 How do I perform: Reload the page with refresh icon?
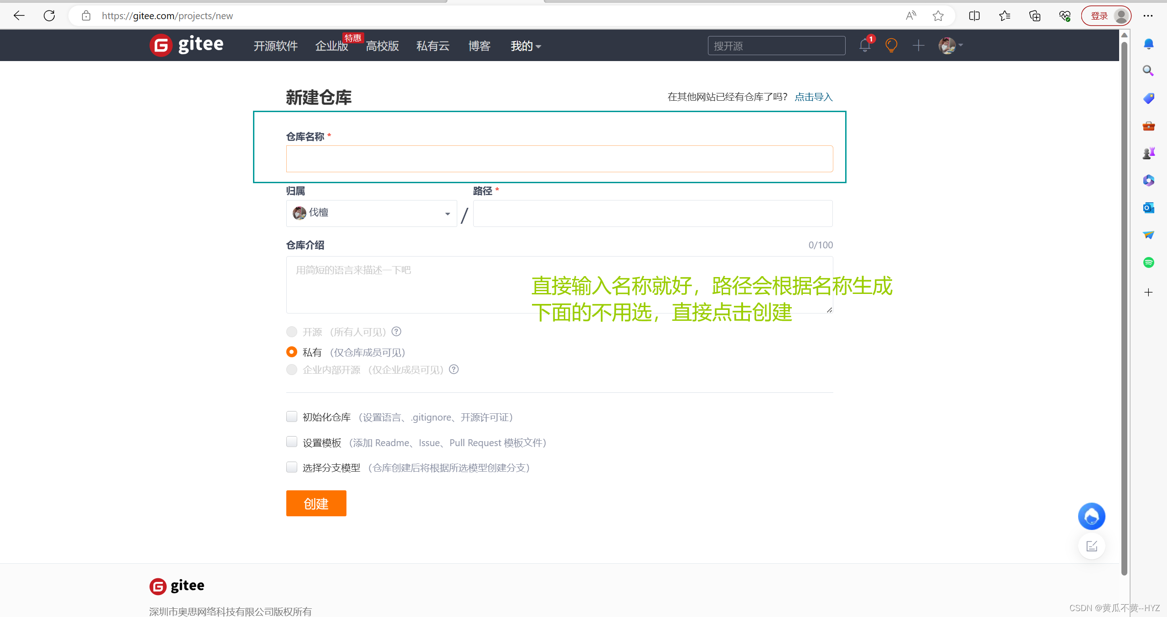(49, 16)
